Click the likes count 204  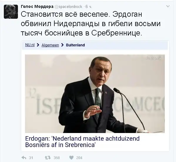coord(79,158)
